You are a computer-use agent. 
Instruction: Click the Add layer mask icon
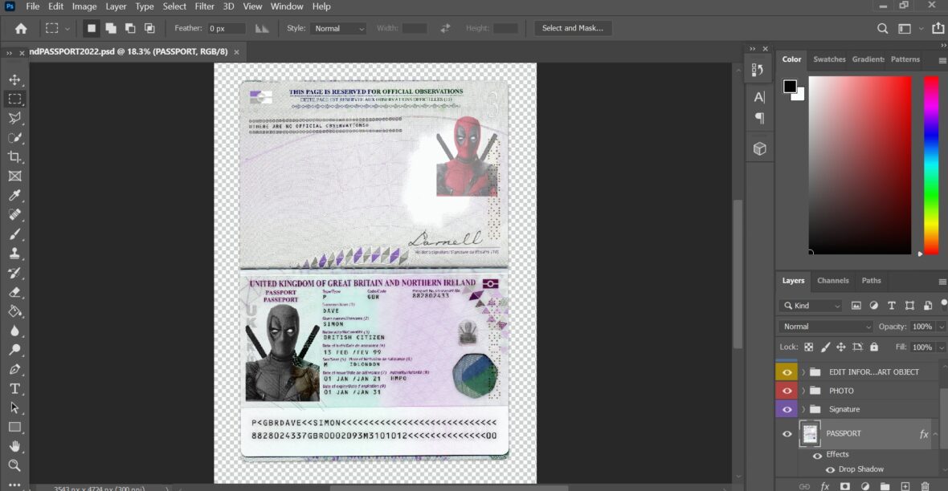(x=844, y=486)
